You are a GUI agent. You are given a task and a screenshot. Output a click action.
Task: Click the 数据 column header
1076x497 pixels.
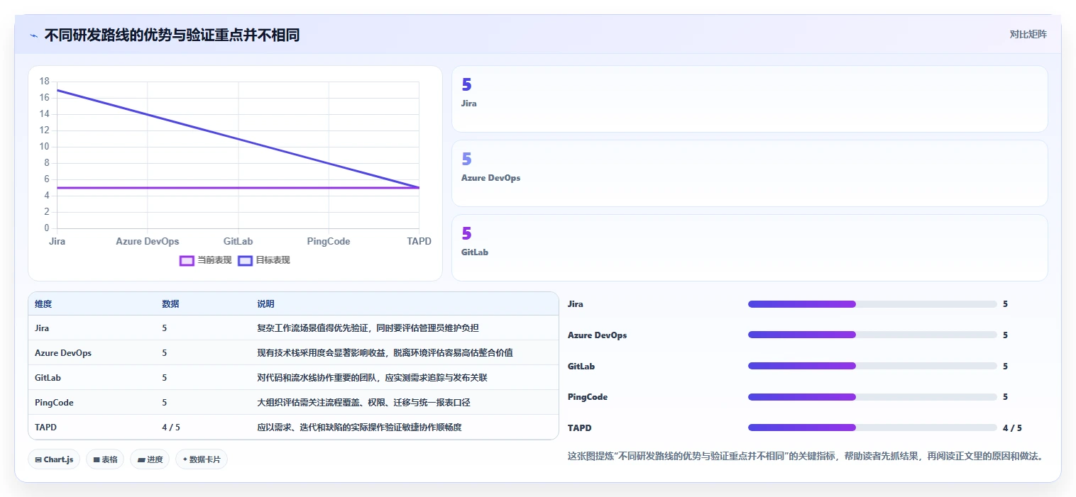click(x=170, y=303)
